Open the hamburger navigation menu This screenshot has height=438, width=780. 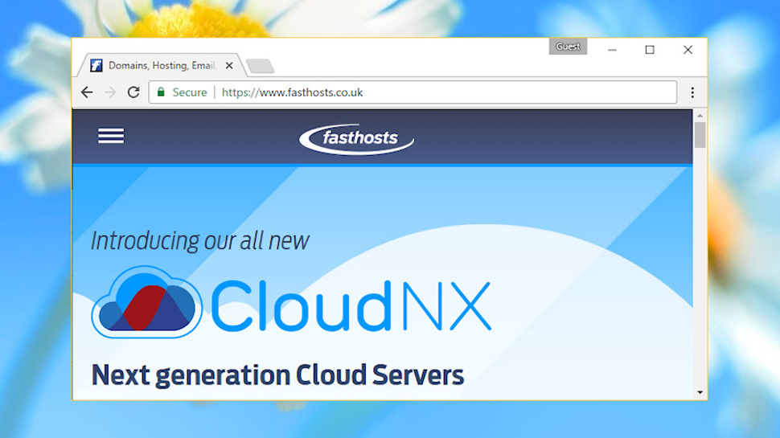coord(111,136)
